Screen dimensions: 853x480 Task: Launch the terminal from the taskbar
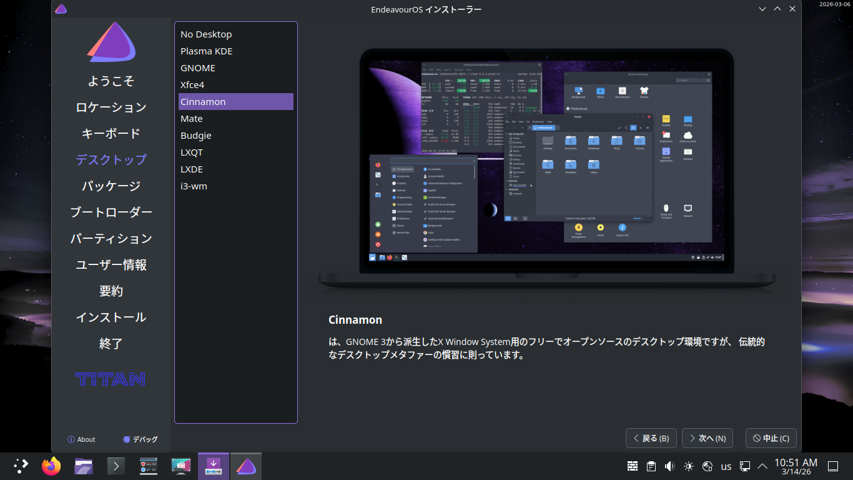click(x=116, y=466)
